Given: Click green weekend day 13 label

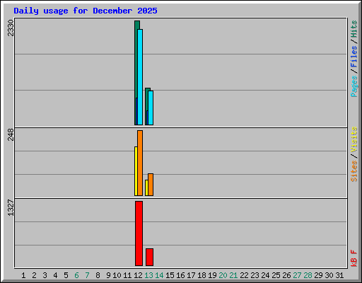Looking at the screenshot, I should click(148, 275).
